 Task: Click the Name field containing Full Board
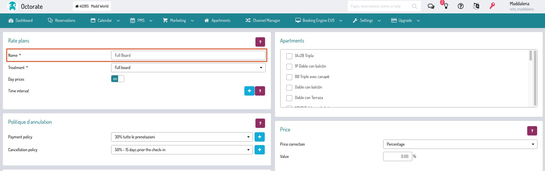[x=188, y=55]
